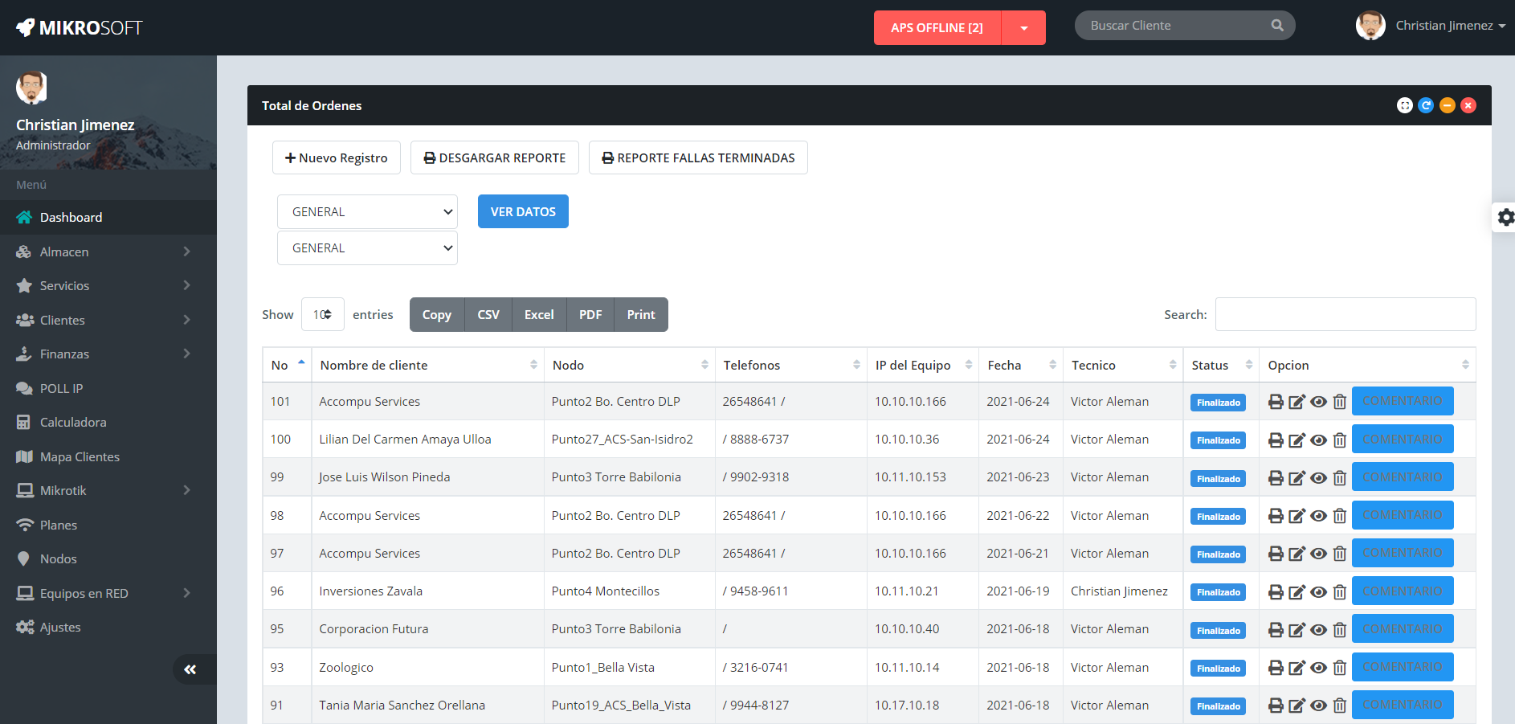Viewport: 1515px width, 724px height.
Task: Click Christian Jimenez avatar in top bar
Action: (1370, 26)
